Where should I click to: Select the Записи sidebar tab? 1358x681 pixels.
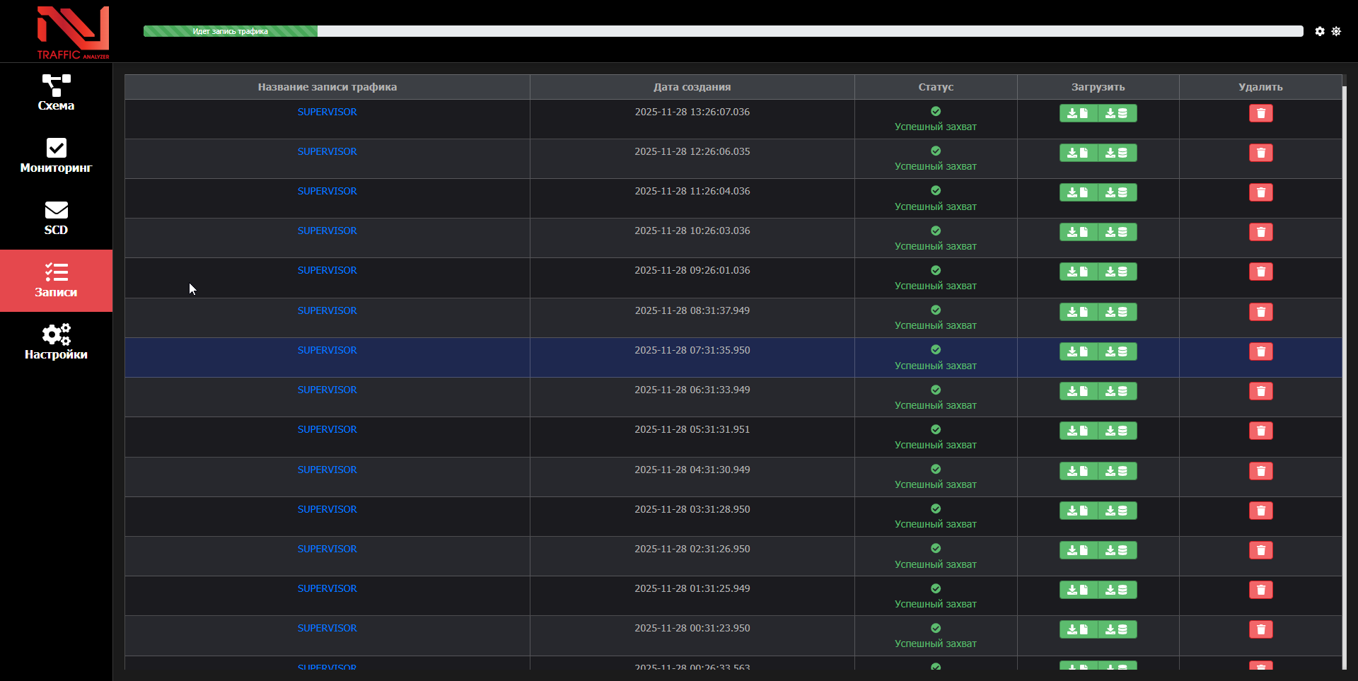pos(56,280)
